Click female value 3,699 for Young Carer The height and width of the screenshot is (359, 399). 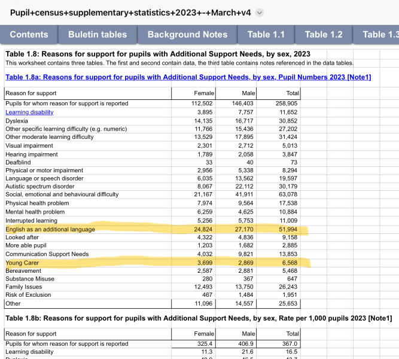click(x=205, y=263)
